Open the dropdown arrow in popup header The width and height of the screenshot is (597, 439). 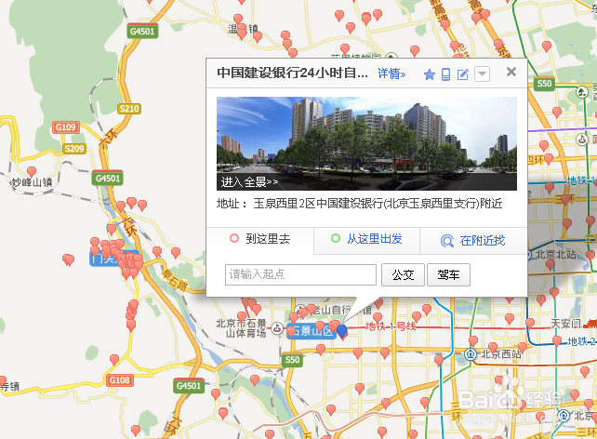[x=482, y=73]
